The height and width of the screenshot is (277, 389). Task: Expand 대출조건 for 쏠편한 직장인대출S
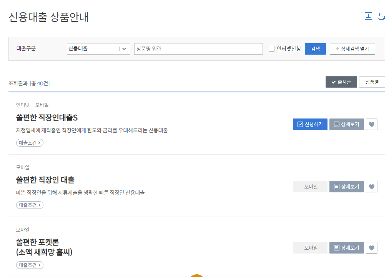[x=30, y=143]
